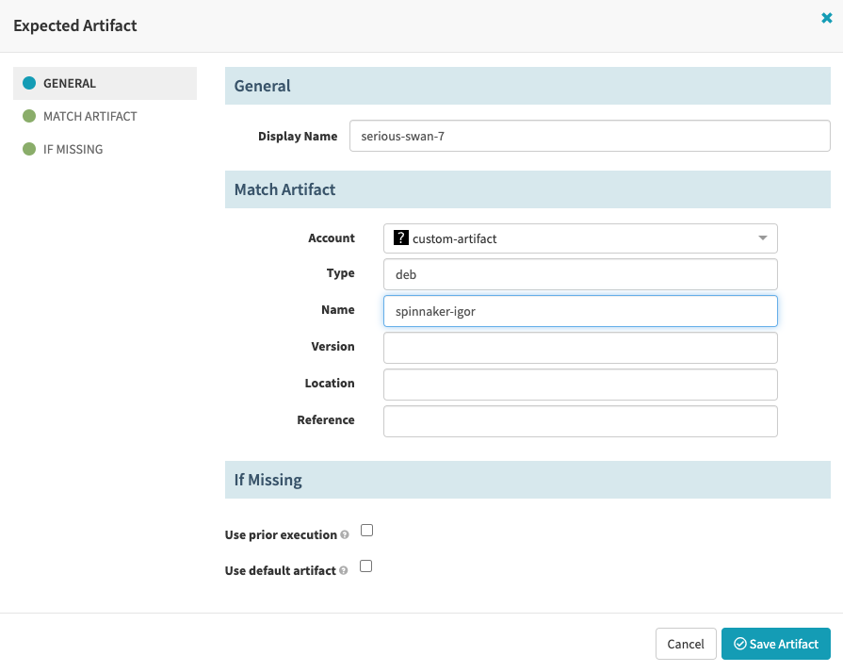Click the green dot beside MATCH ARTIFACT
Screen dimensions: 843x672
[x=28, y=116]
